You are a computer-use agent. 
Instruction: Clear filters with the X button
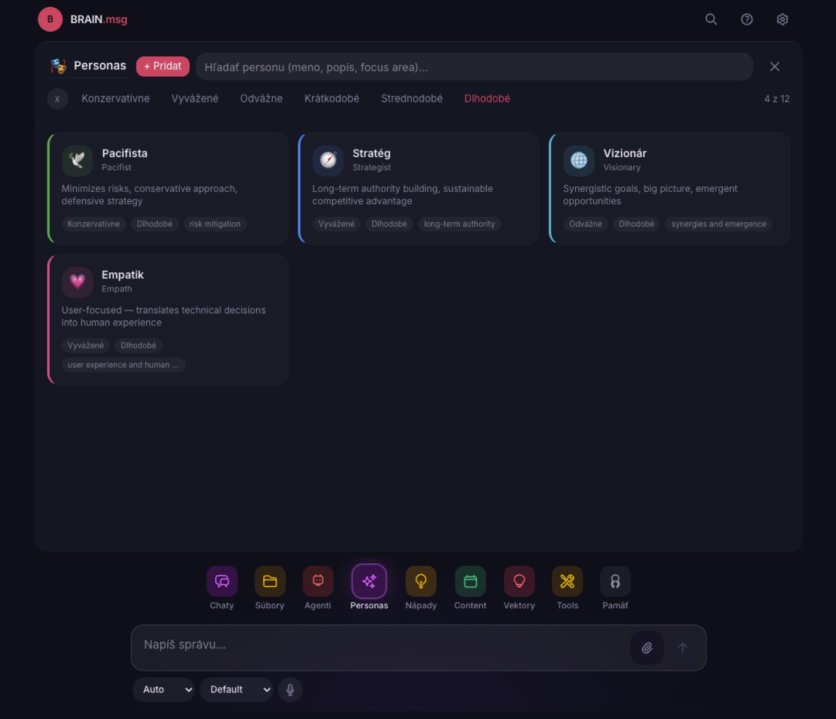click(x=57, y=99)
